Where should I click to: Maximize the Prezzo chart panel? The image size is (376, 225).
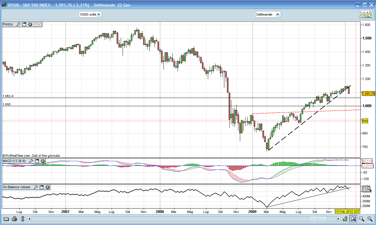click(x=24, y=24)
